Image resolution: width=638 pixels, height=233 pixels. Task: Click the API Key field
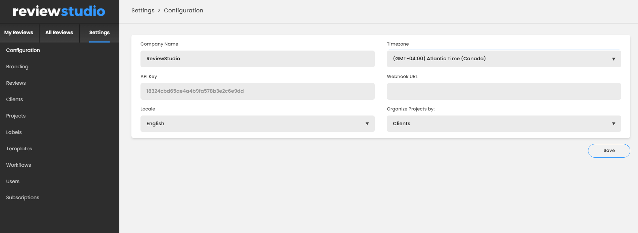257,91
